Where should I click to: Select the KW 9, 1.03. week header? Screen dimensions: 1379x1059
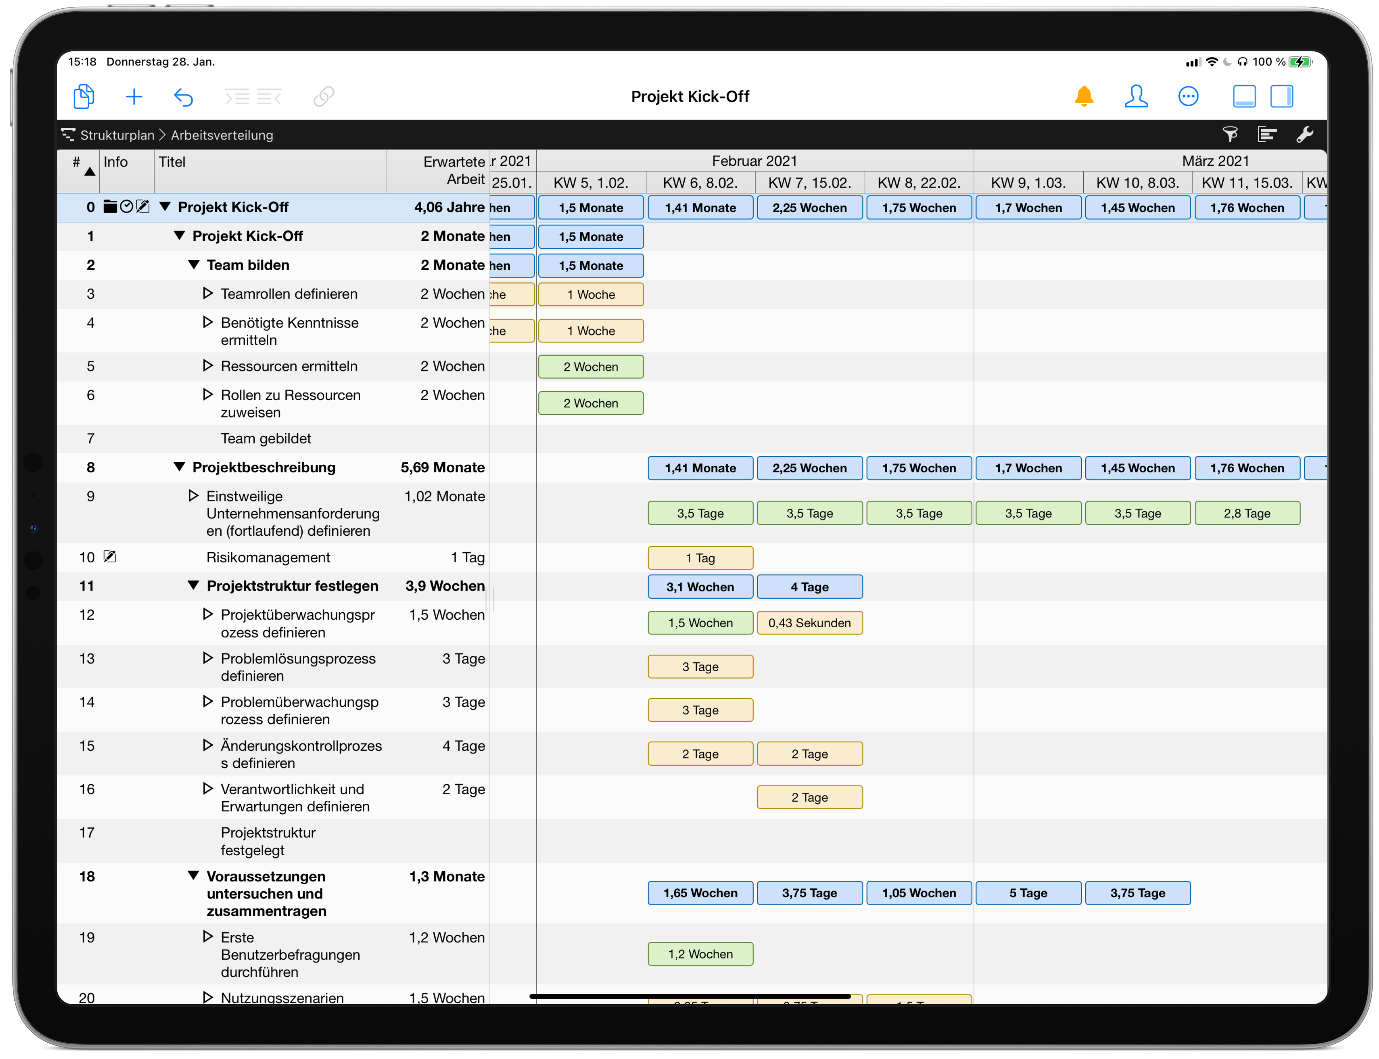tap(1029, 182)
